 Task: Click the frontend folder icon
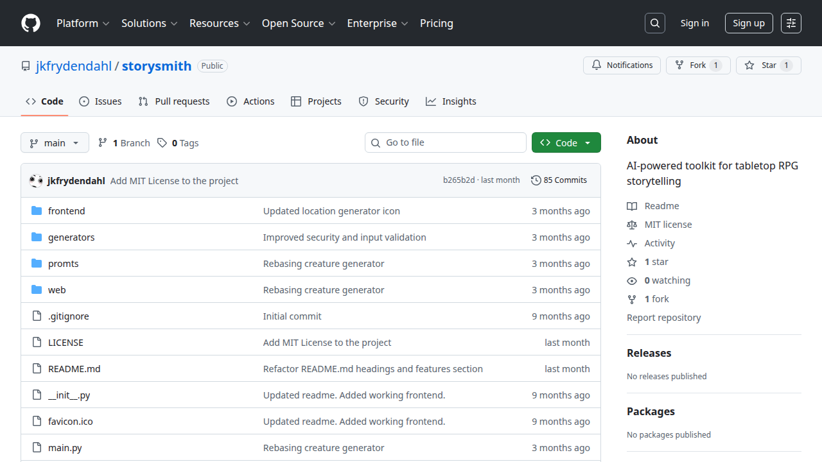tap(37, 211)
